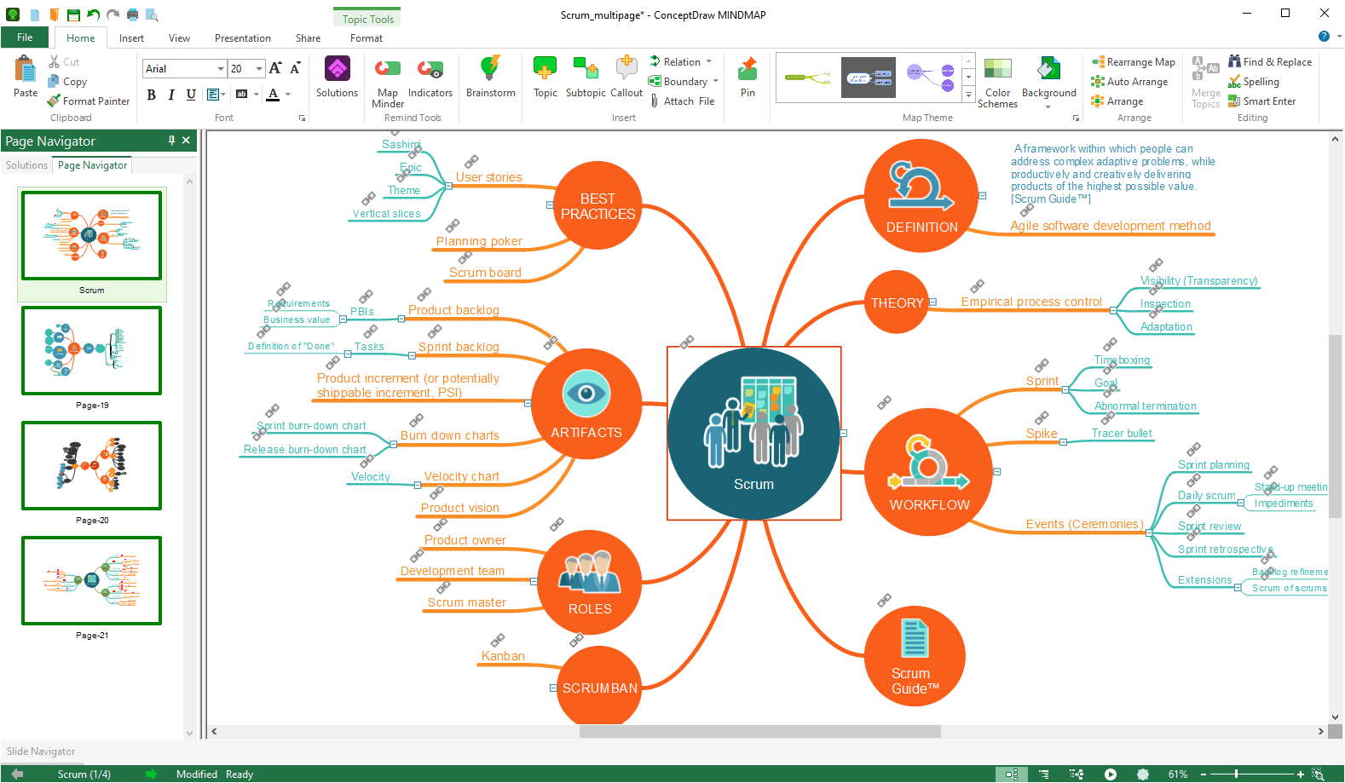The height and width of the screenshot is (783, 1345).
Task: Click the Rearrange Map command
Action: click(x=1133, y=62)
